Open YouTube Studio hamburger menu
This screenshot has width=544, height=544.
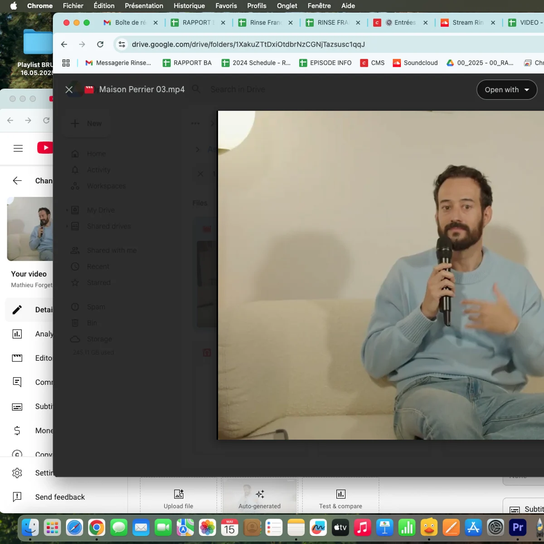[18, 148]
